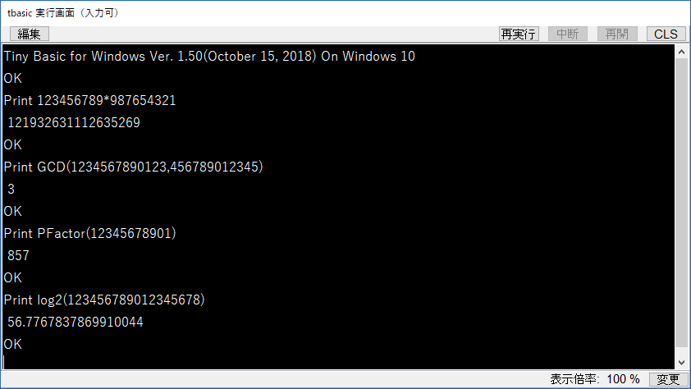Click the scrollbar down arrow

tap(681, 363)
